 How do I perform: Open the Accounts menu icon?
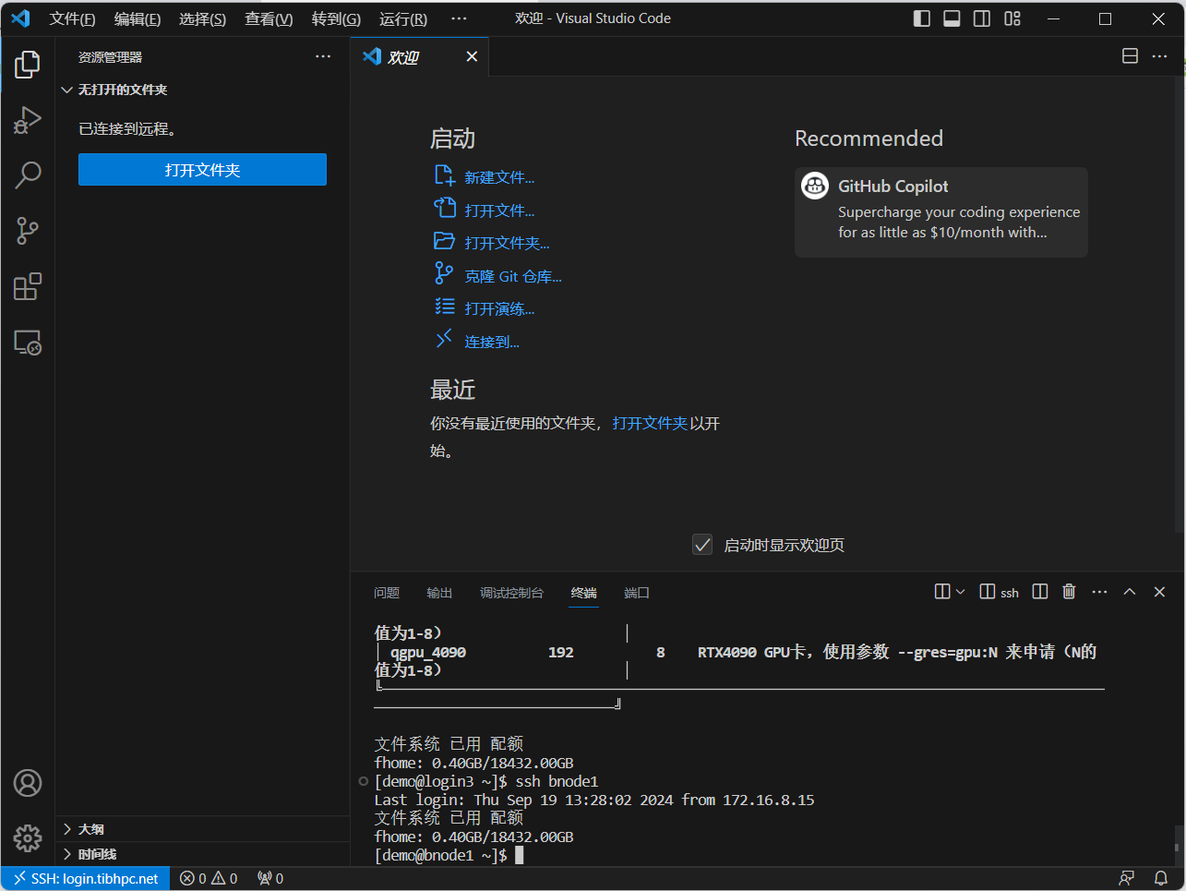(x=28, y=783)
